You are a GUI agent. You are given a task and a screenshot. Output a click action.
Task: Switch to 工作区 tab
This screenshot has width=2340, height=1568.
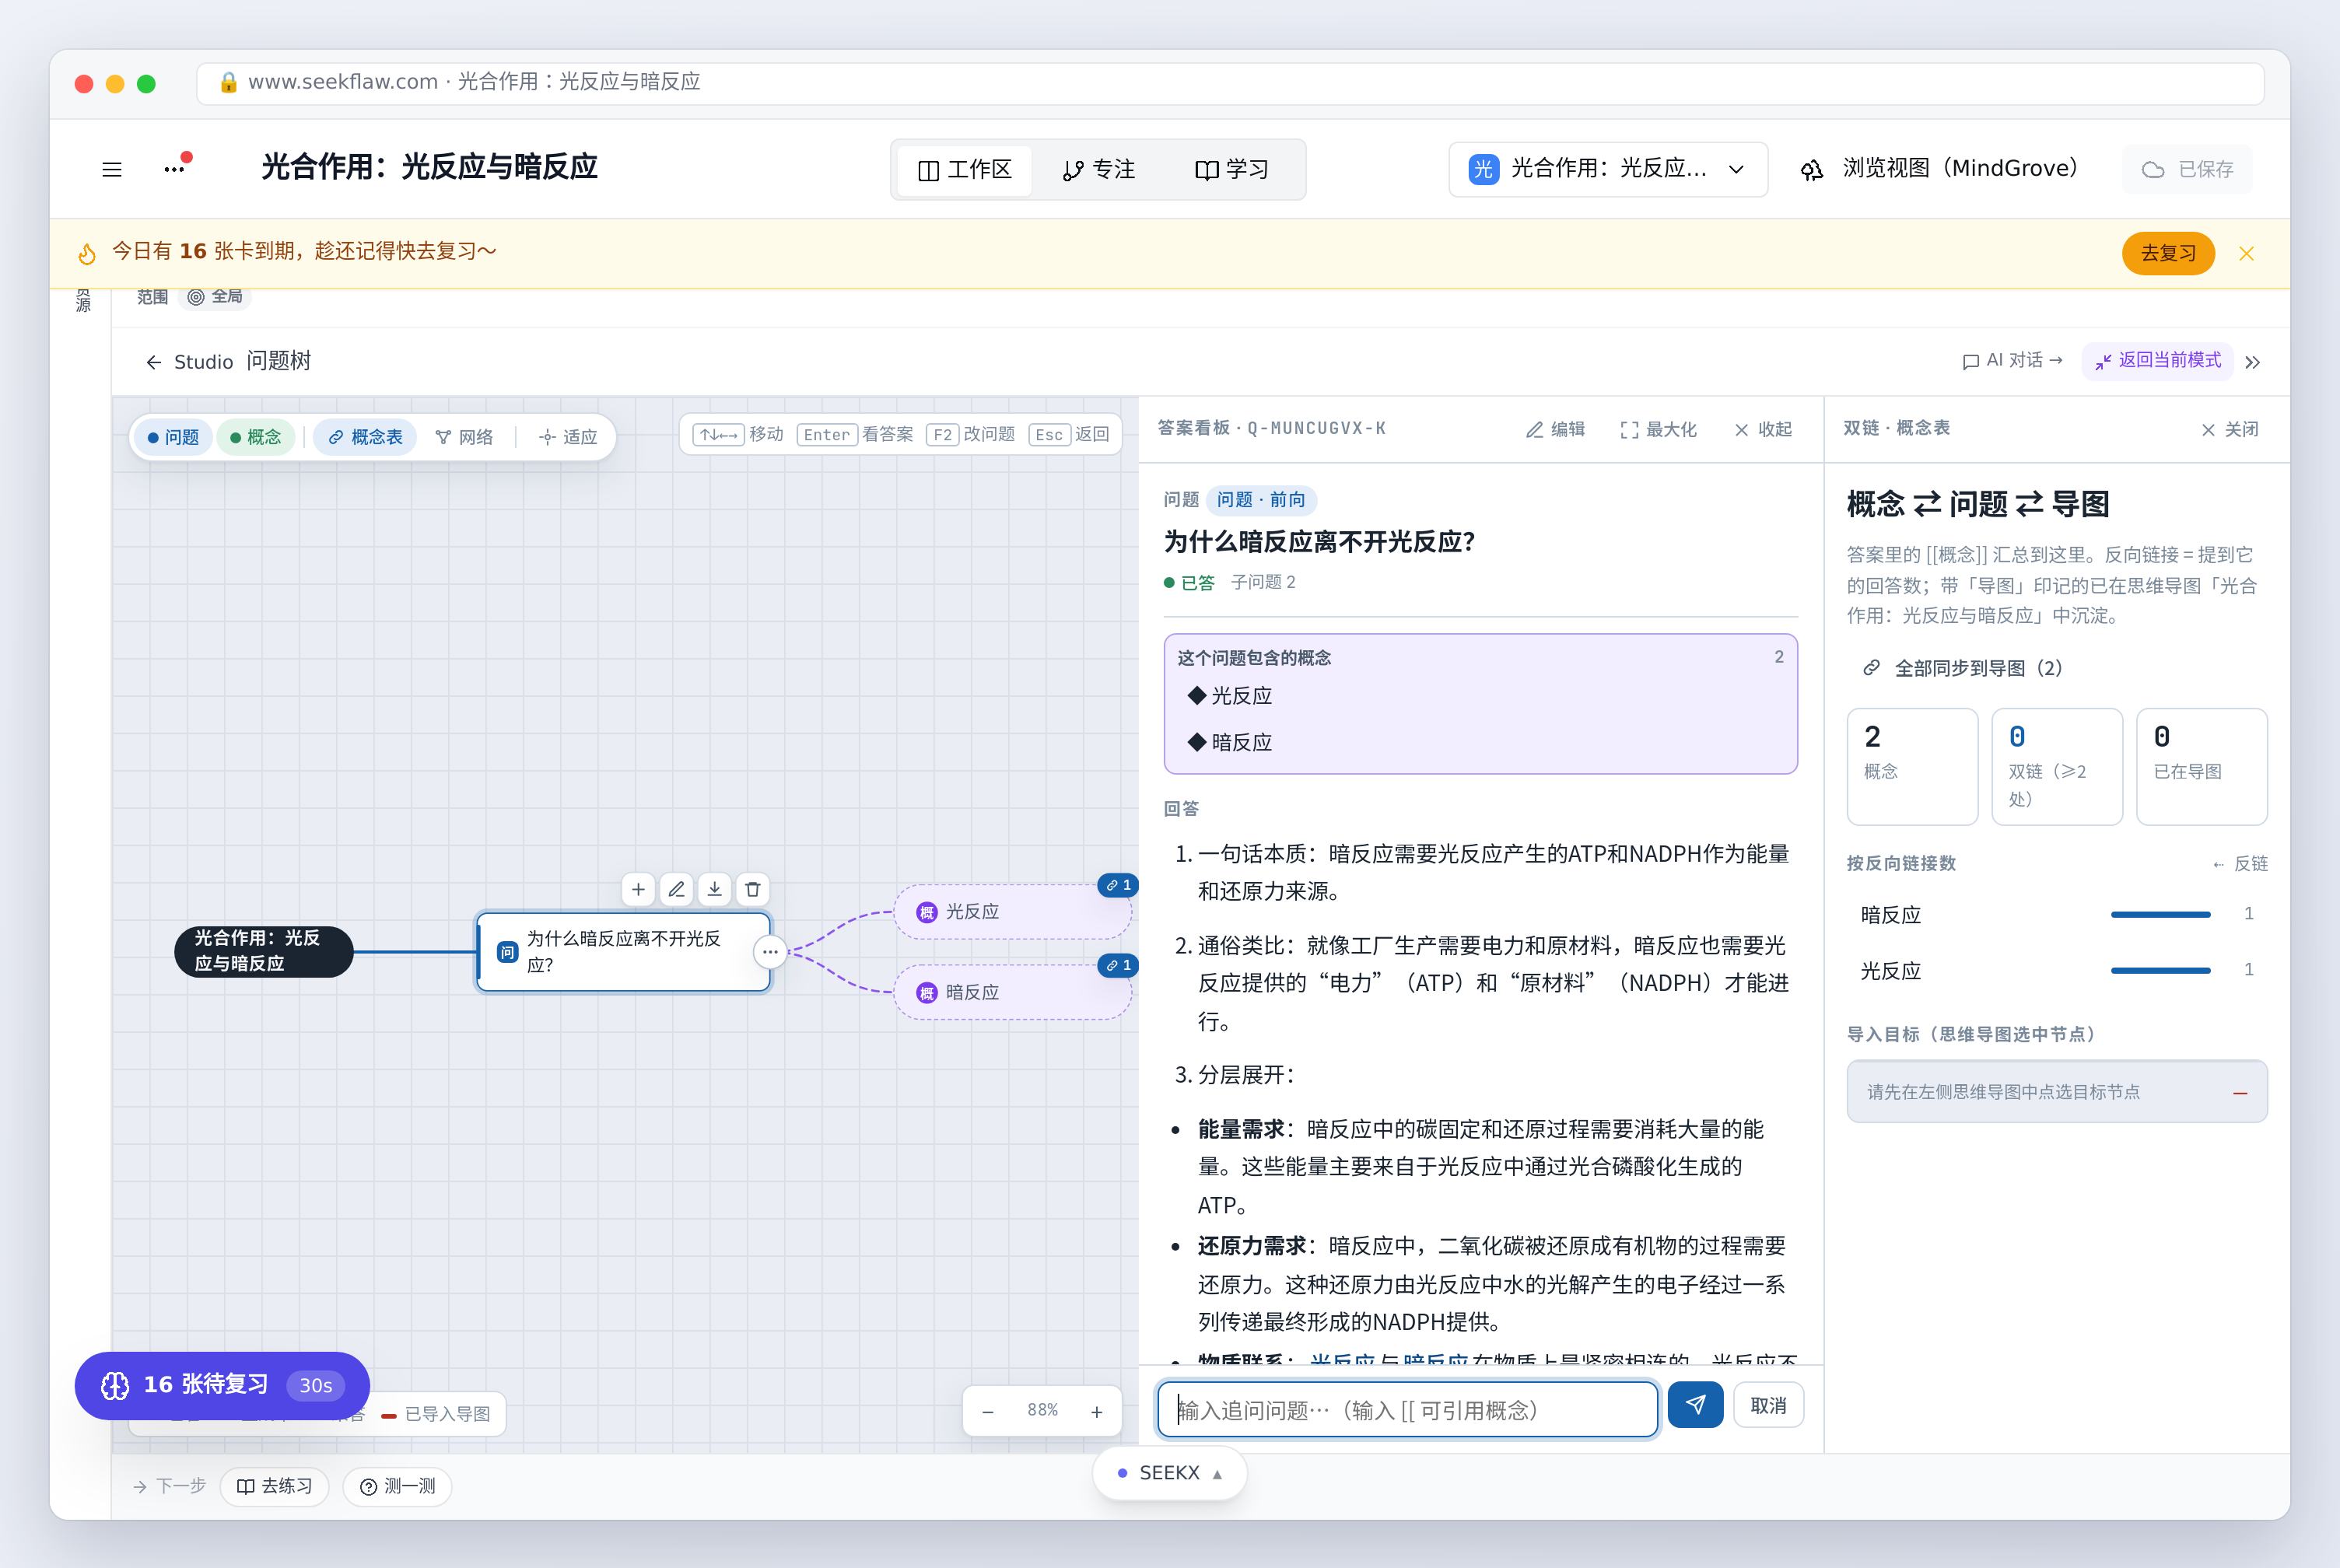click(x=965, y=170)
